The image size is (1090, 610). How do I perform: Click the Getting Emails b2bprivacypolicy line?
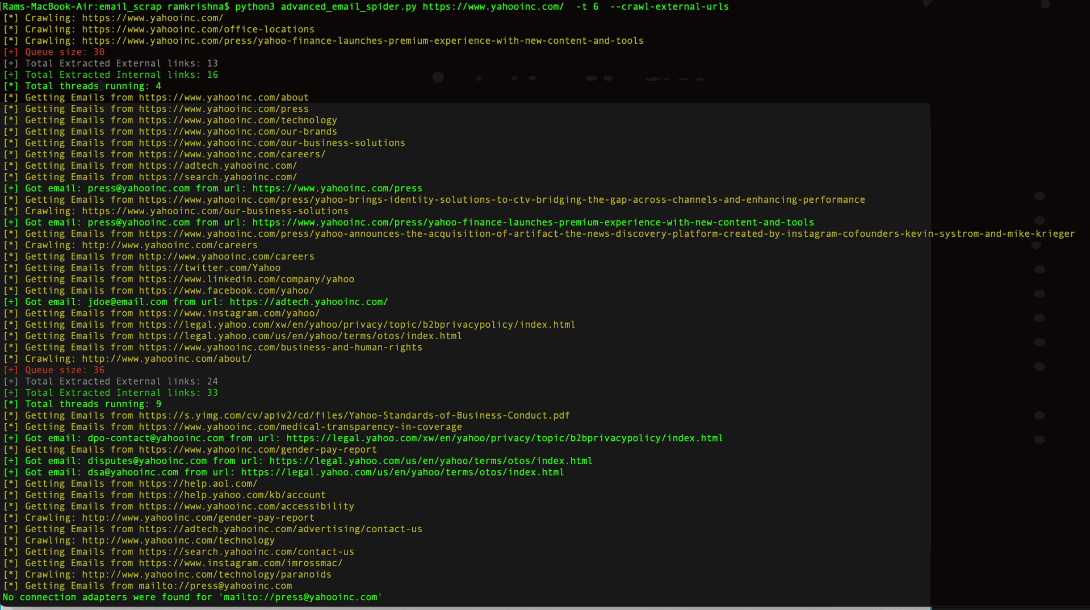[x=290, y=325]
